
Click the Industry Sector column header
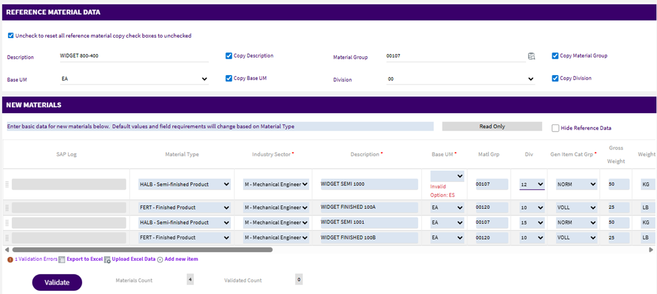pyautogui.click(x=273, y=154)
